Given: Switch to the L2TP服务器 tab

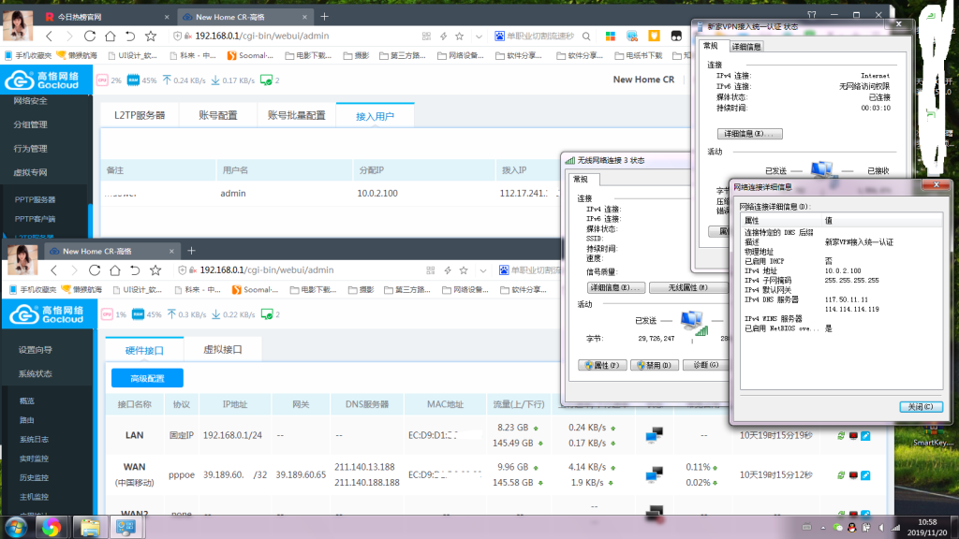Looking at the screenshot, I should [x=140, y=115].
